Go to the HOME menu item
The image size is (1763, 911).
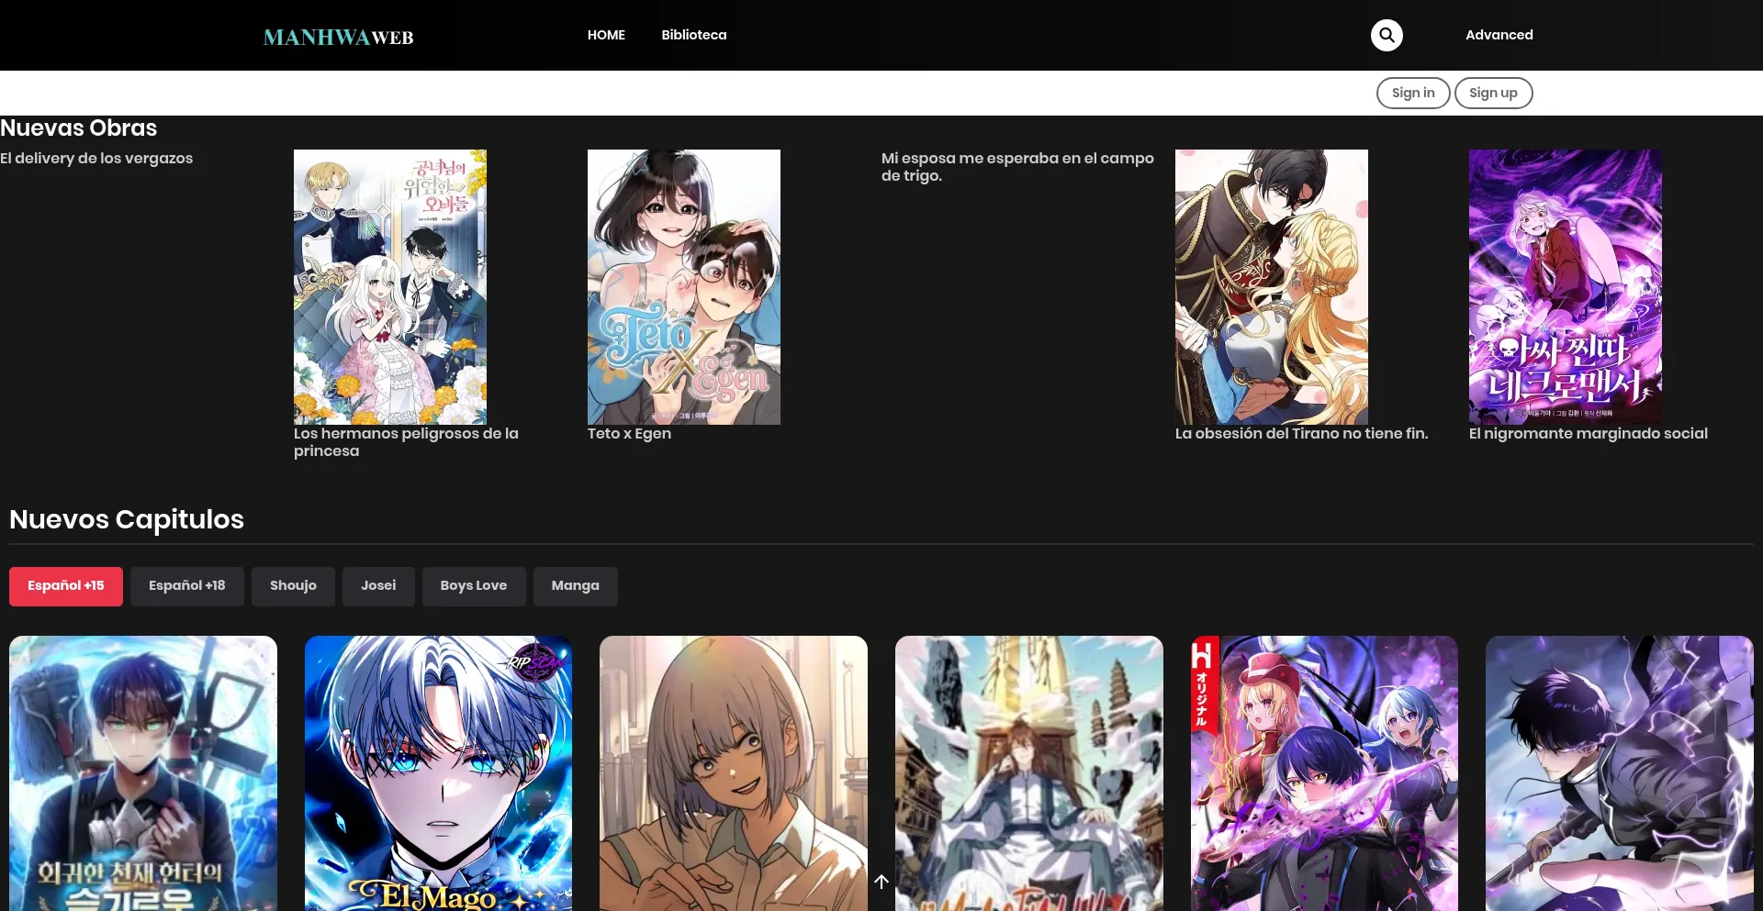pos(606,35)
